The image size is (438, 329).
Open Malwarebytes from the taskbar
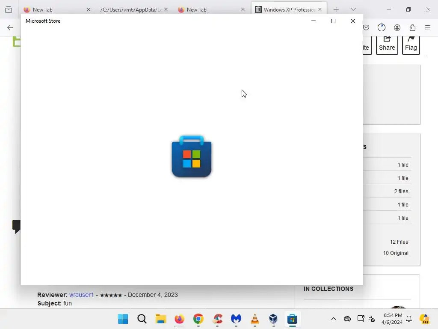(x=236, y=319)
